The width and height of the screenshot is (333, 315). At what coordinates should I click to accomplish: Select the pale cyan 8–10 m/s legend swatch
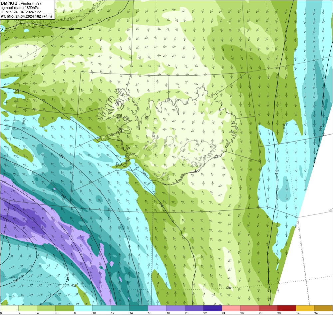click(x=83, y=308)
